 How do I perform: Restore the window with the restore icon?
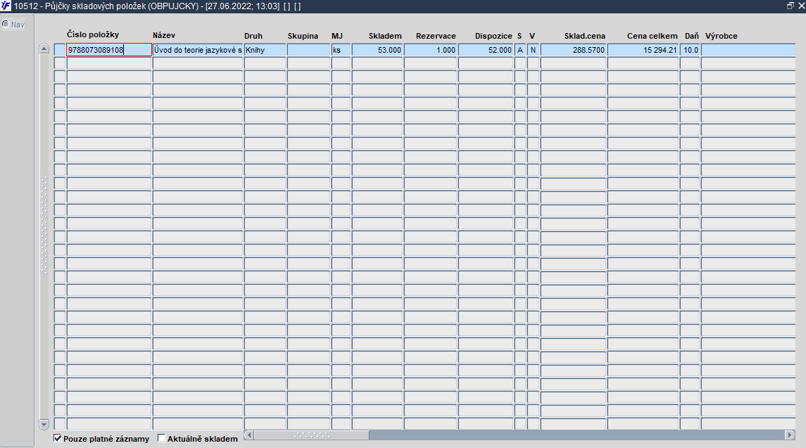pos(790,6)
